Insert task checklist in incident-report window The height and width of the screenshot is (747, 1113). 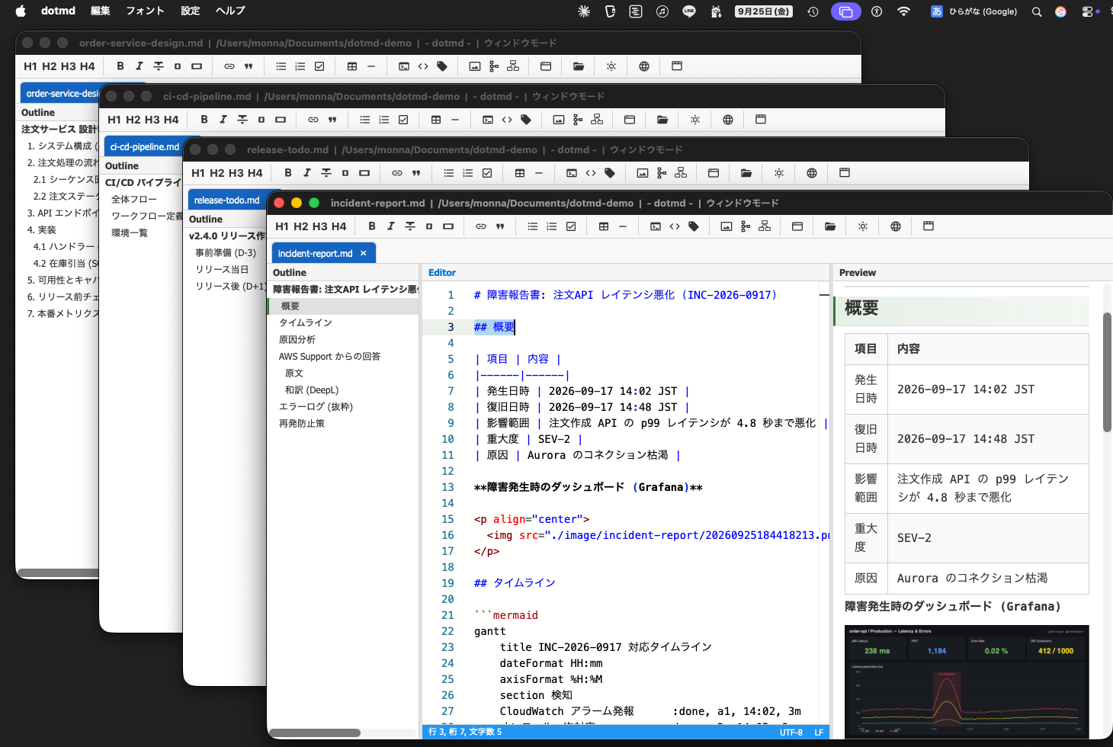[571, 226]
